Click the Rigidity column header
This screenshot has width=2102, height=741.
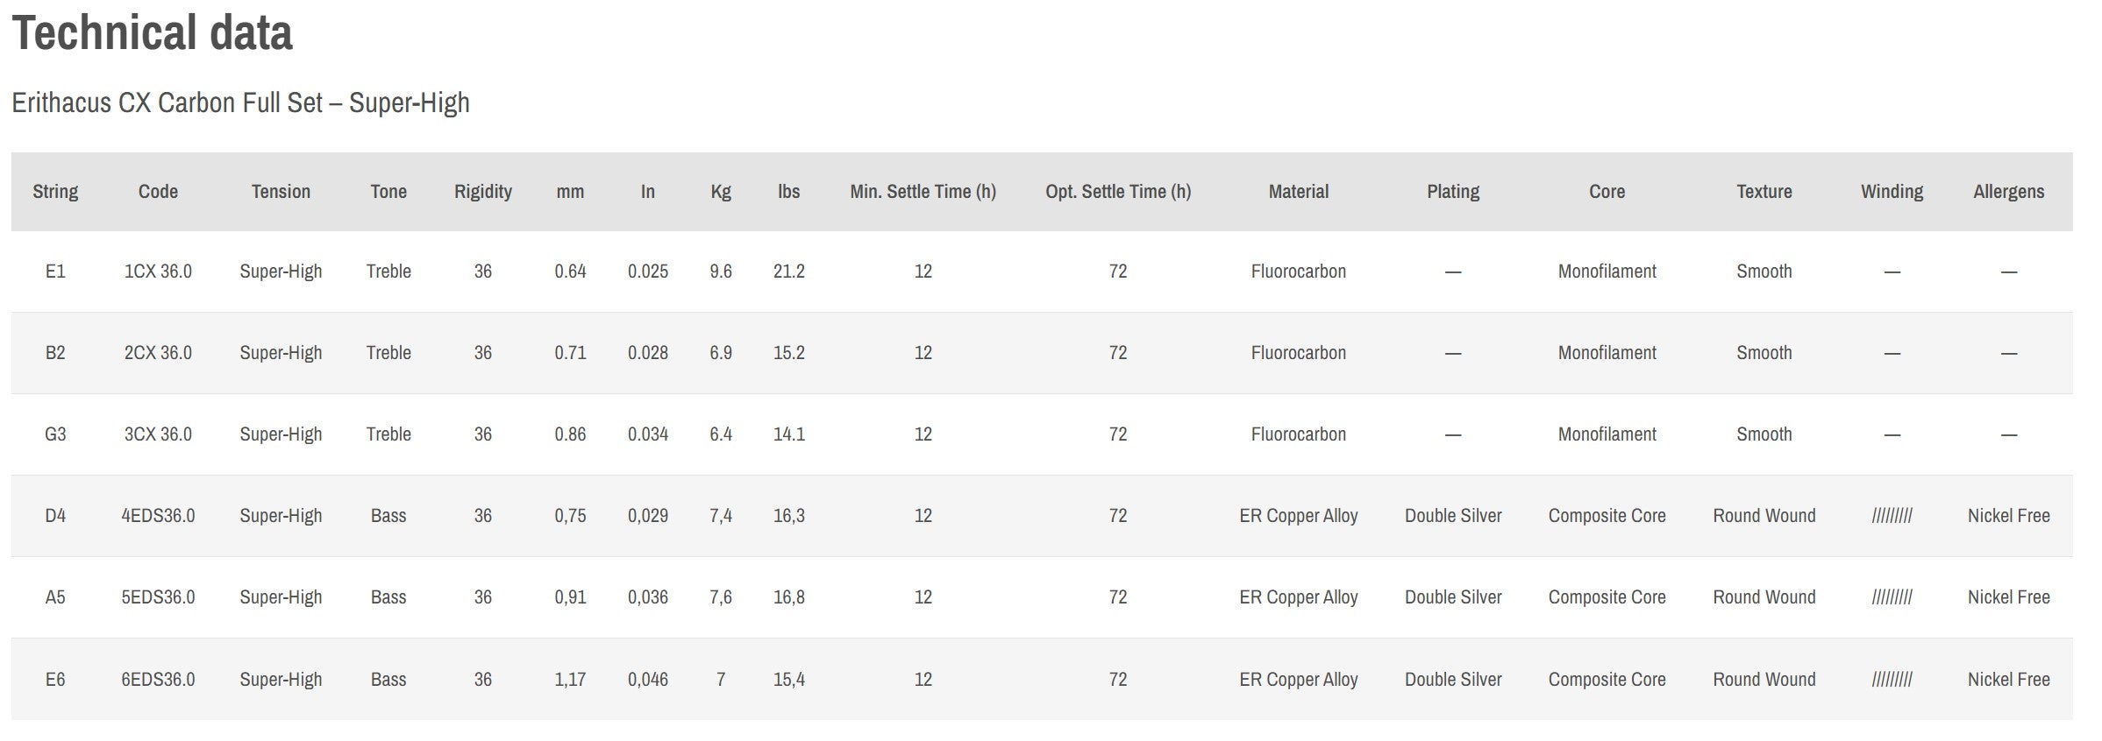pyautogui.click(x=483, y=192)
